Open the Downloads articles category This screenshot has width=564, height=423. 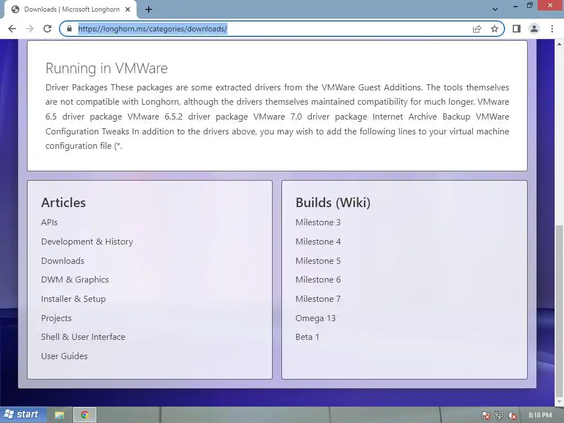(x=63, y=261)
